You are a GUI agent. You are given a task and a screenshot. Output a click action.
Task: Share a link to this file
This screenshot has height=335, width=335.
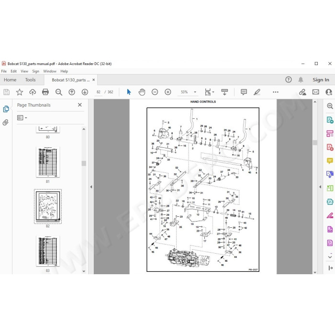[x=302, y=92]
